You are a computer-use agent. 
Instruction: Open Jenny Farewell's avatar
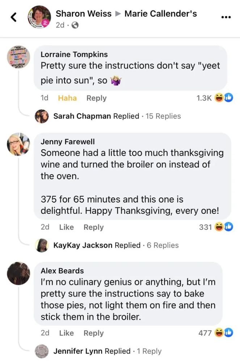click(18, 144)
